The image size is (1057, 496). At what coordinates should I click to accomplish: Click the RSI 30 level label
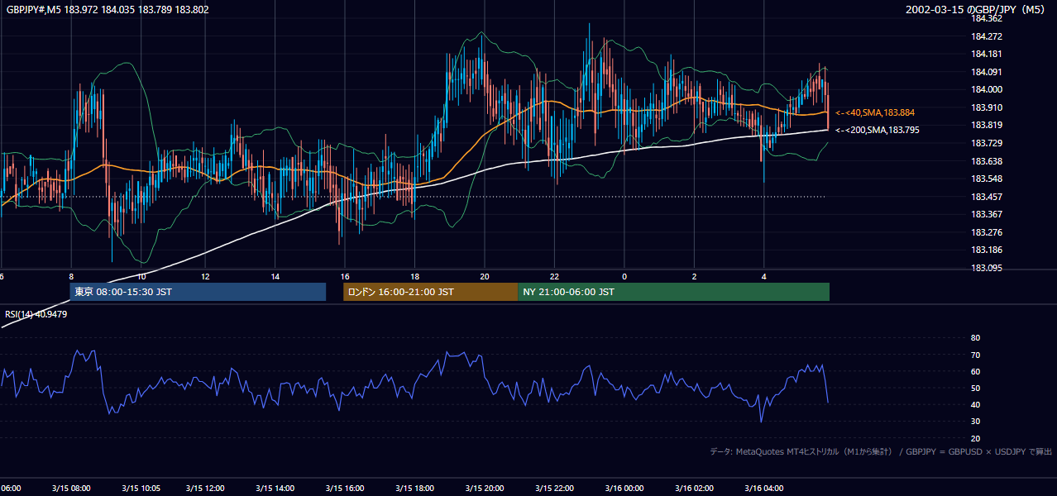[975, 422]
